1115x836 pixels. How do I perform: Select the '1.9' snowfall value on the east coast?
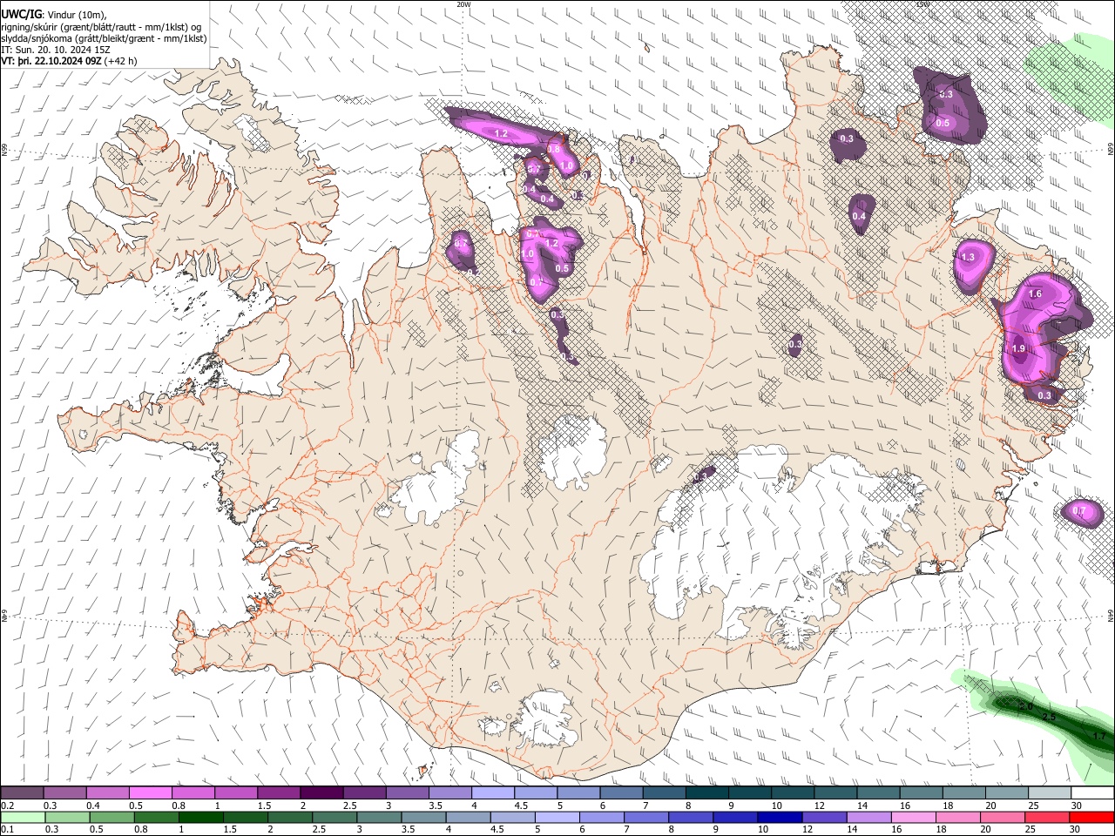point(1018,348)
